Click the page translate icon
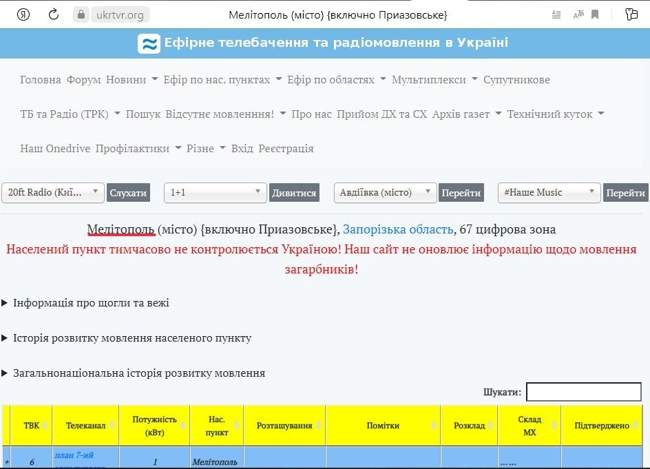This screenshot has height=469, width=650. pyautogui.click(x=578, y=15)
